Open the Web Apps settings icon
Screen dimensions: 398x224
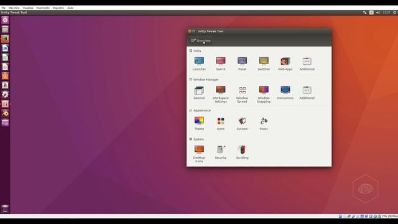tap(285, 63)
